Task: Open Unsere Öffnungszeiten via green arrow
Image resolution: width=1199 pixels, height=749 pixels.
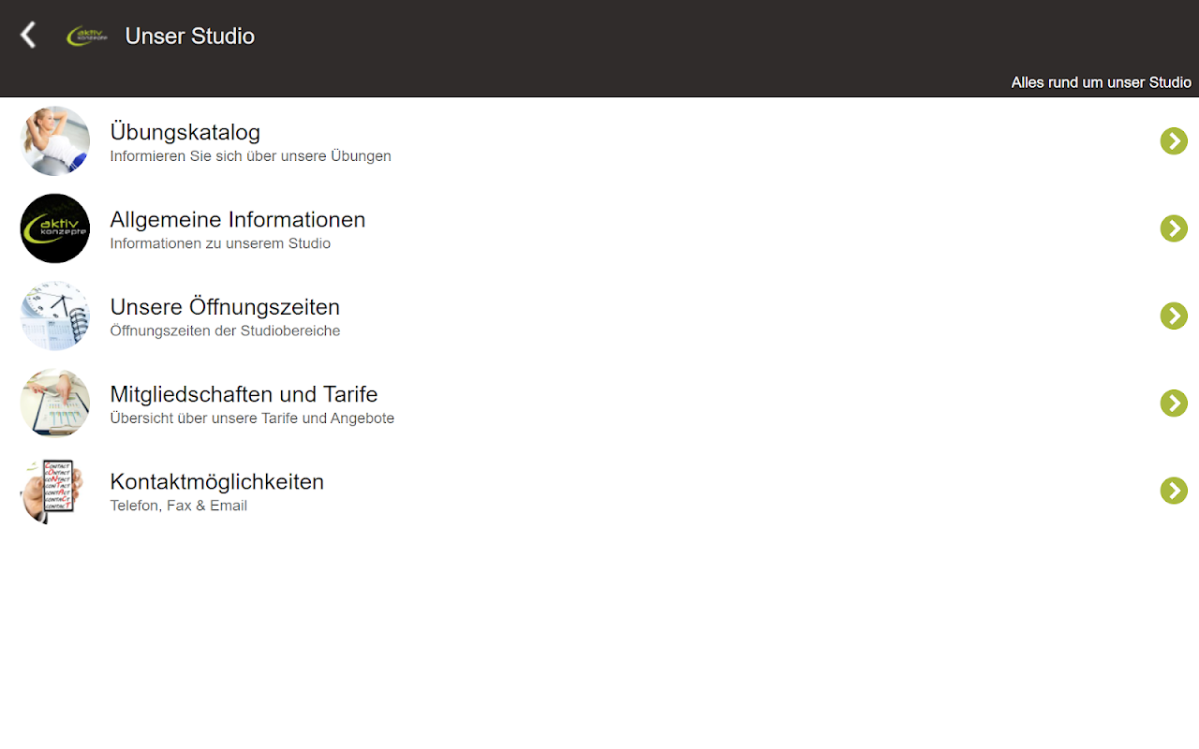Action: (1174, 316)
